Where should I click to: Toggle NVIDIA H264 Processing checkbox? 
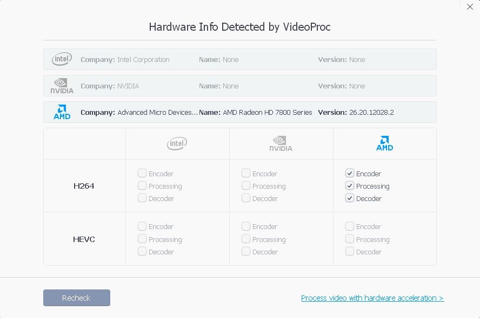pyautogui.click(x=246, y=185)
